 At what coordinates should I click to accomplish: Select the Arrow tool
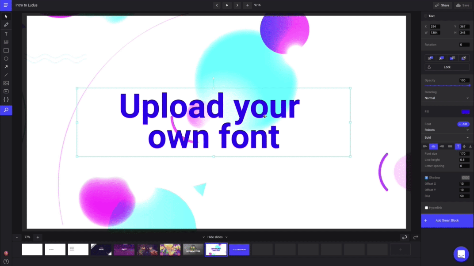click(x=6, y=67)
